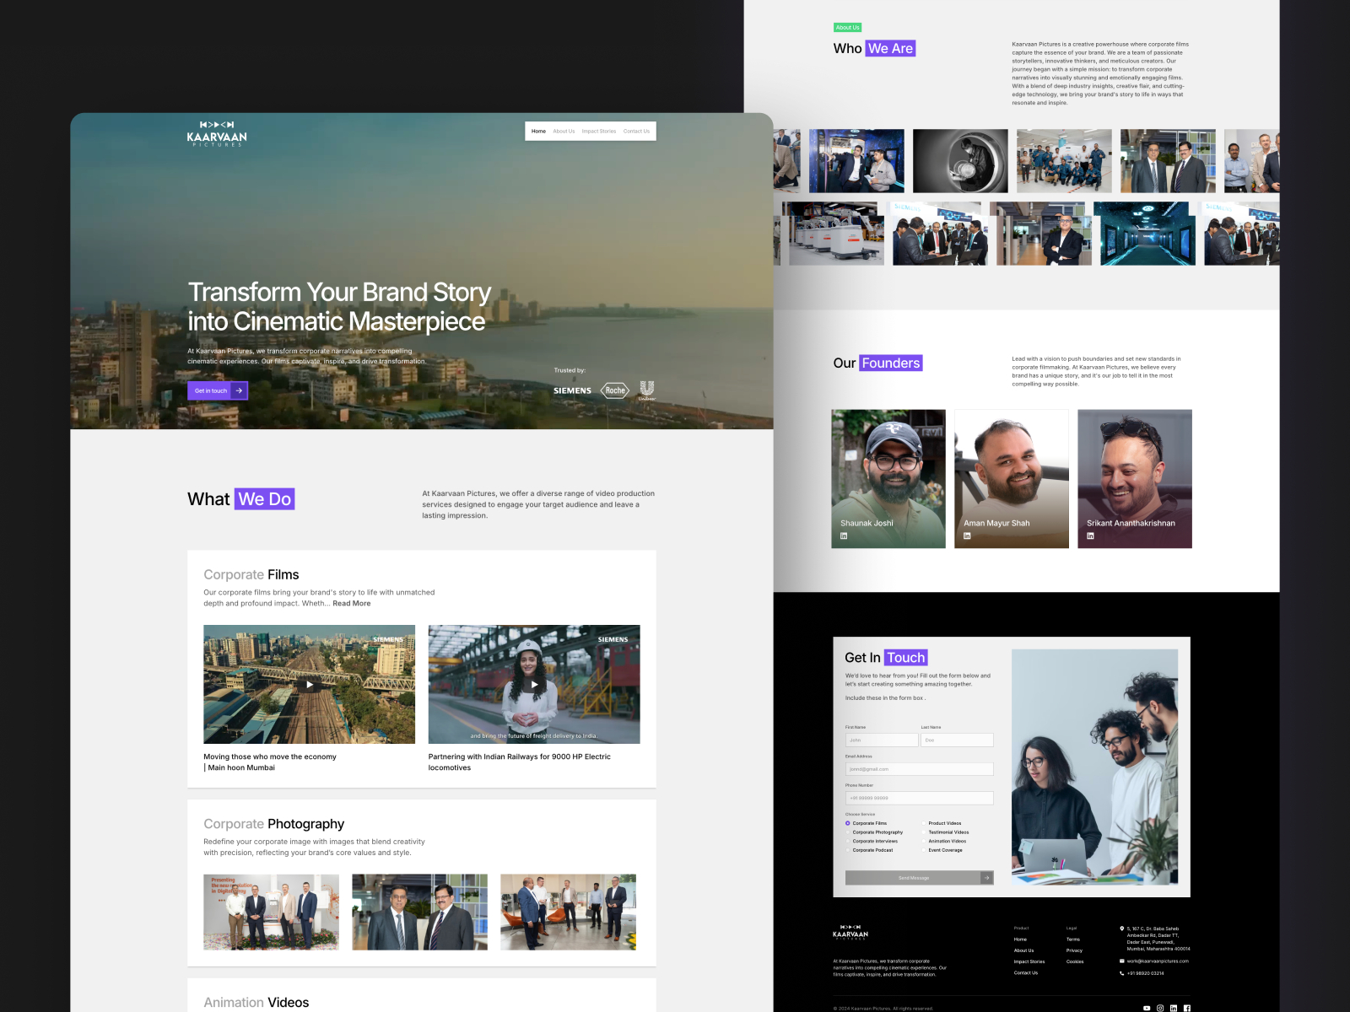1350x1012 pixels.
Task: Select the Product Videos radio option
Action: tap(924, 823)
